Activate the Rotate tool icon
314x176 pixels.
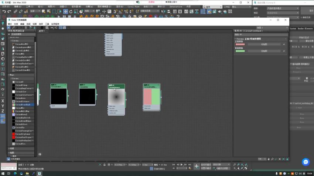coord(71,11)
